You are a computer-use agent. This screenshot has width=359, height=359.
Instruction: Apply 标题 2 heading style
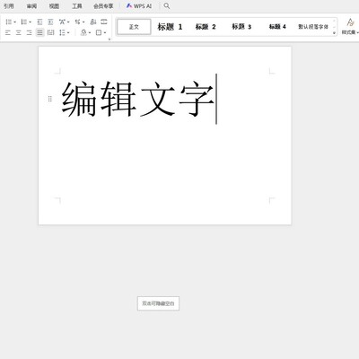[x=206, y=27]
